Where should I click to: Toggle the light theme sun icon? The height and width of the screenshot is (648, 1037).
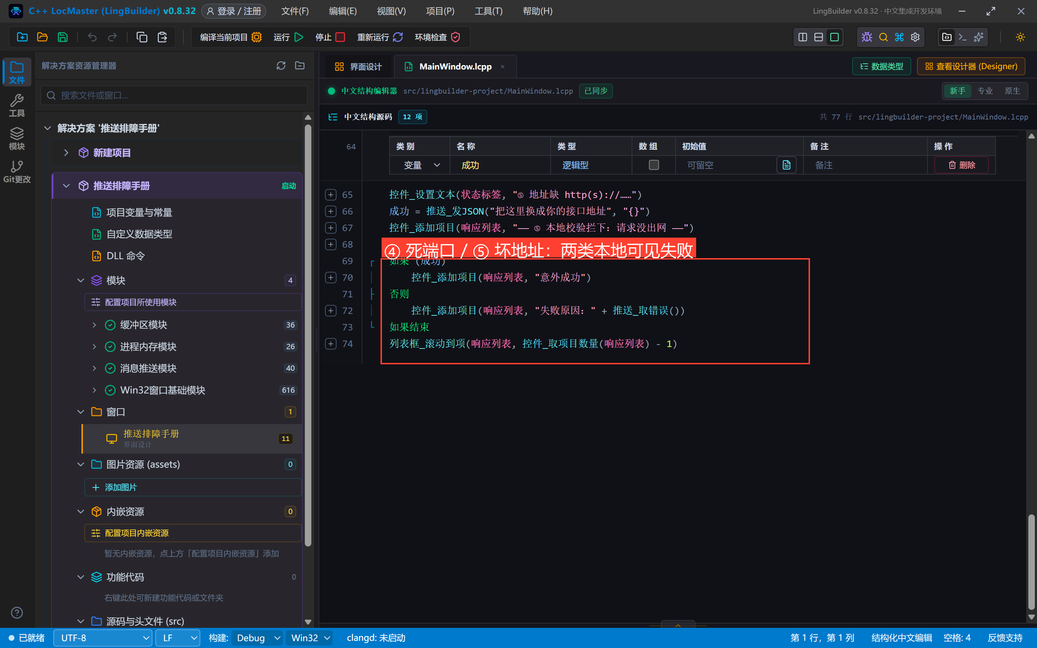coord(1020,37)
